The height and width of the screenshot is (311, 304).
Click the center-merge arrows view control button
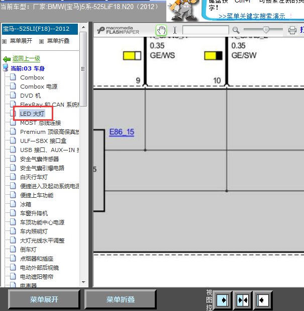[243, 300]
